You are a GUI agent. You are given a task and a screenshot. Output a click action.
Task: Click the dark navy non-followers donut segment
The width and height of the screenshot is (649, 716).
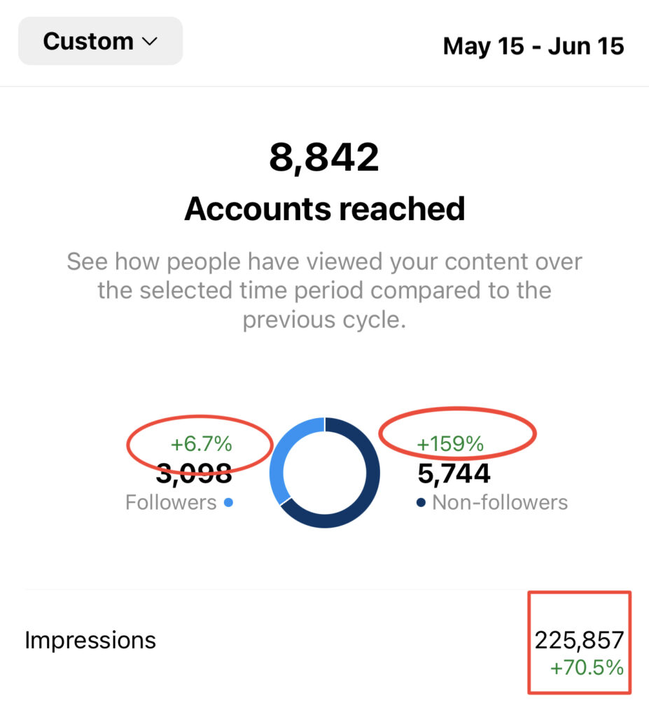[x=361, y=489]
